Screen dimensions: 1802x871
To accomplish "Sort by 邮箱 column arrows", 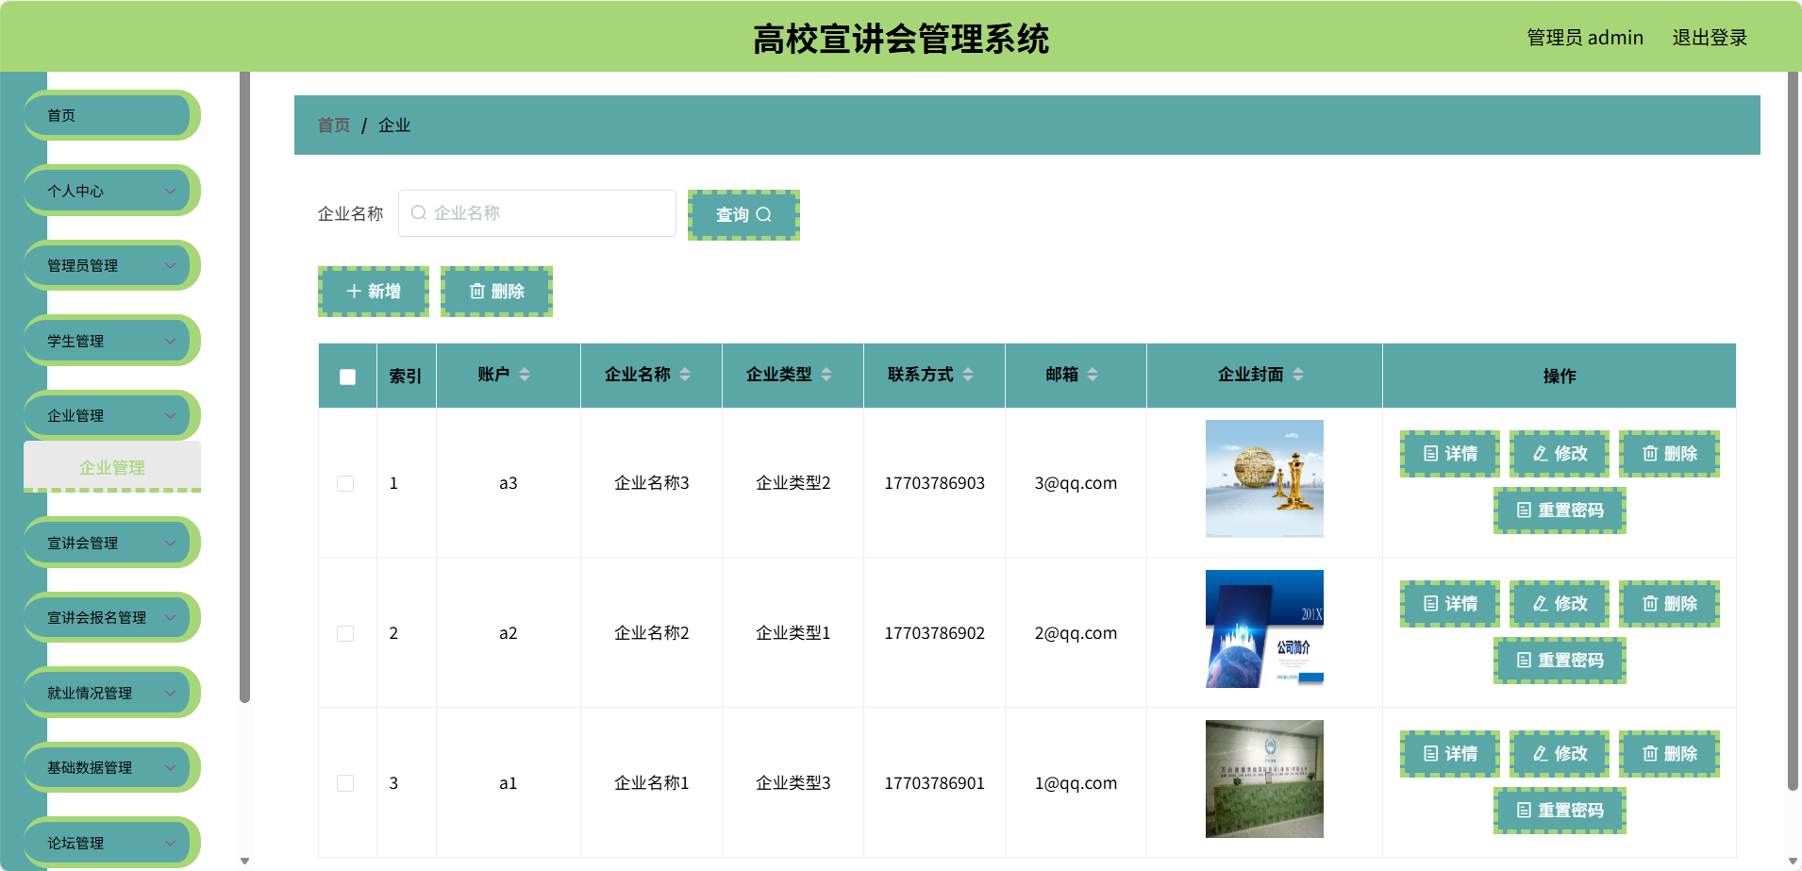I will pos(1093,375).
